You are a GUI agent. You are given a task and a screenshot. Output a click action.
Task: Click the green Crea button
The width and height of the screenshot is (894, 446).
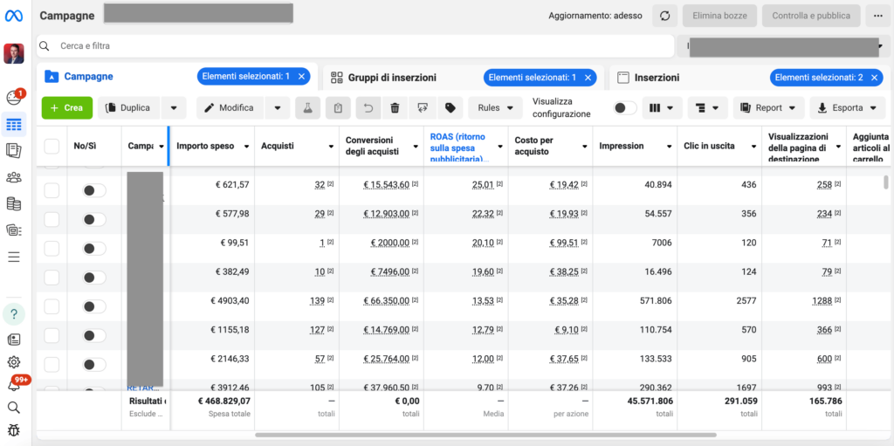tap(66, 108)
